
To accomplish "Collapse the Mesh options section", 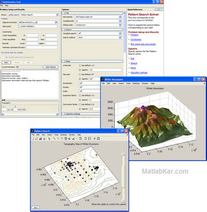I will click(92, 62).
